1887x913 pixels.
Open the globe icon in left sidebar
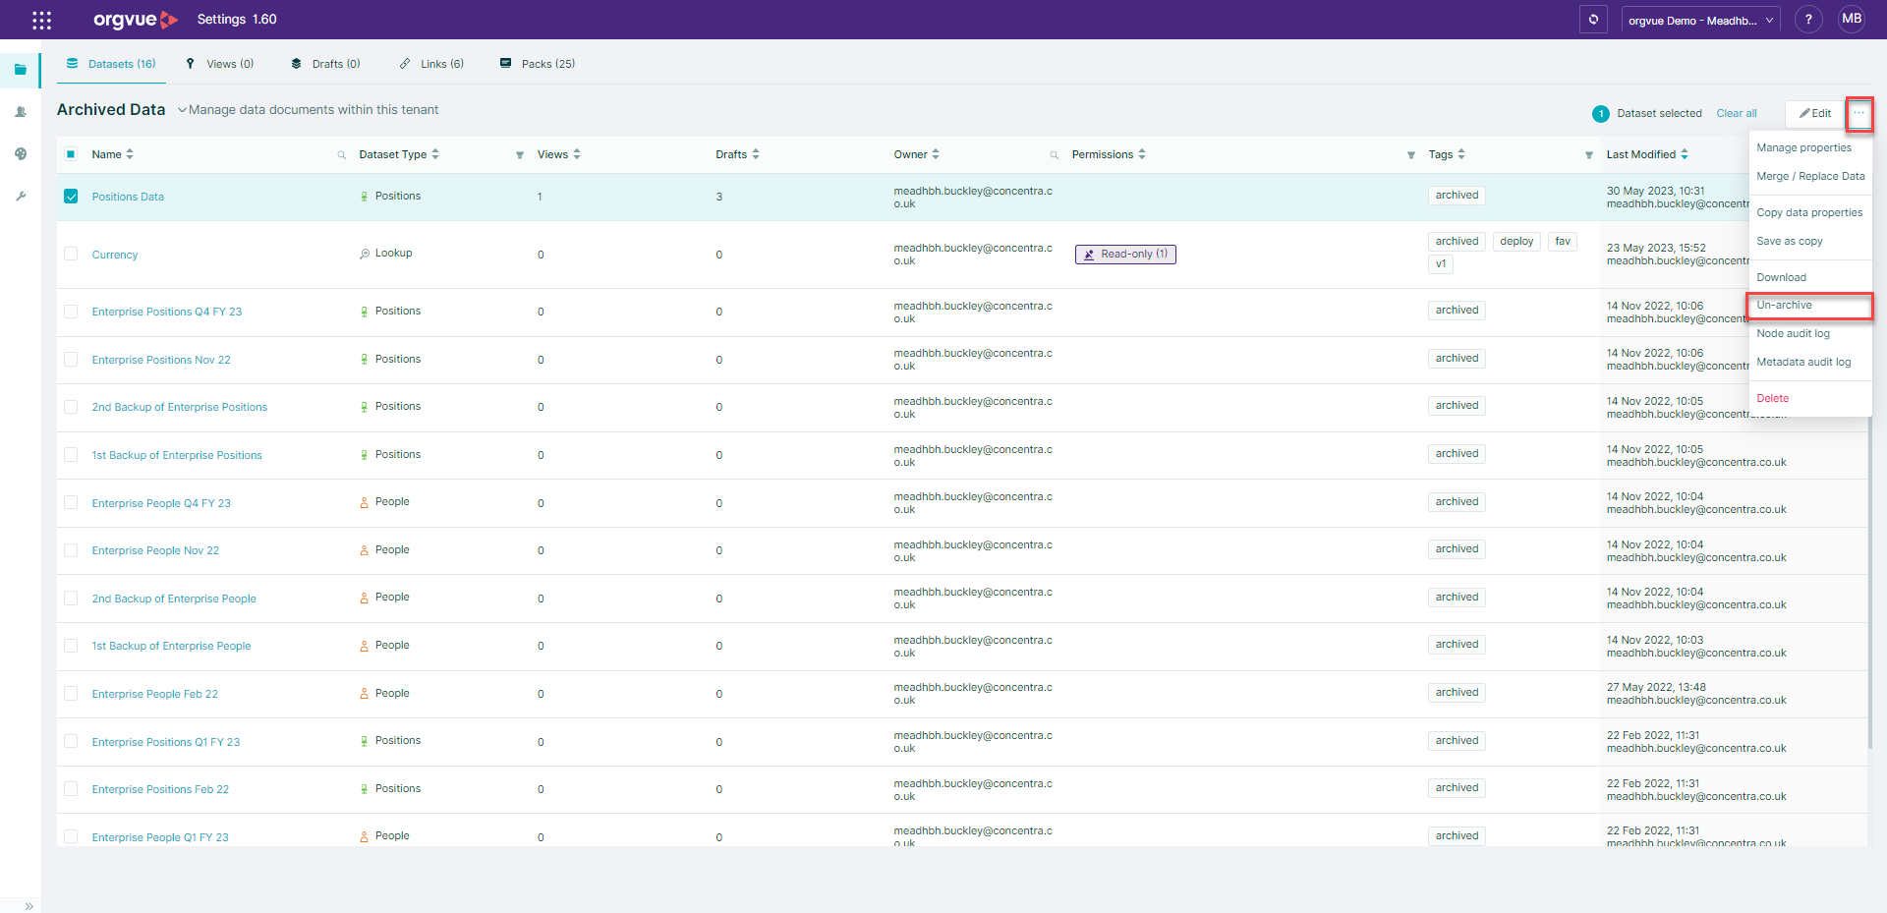click(x=21, y=154)
